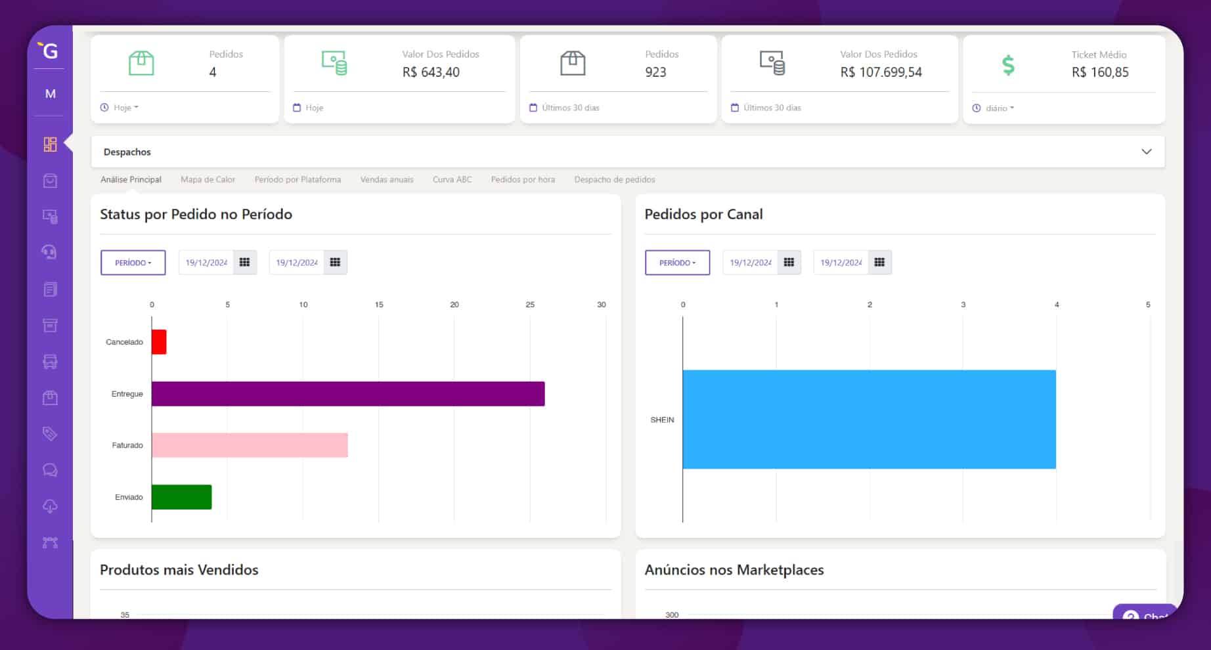Open calendar for Pedidos por Canal end date
The image size is (1211, 650).
click(879, 263)
